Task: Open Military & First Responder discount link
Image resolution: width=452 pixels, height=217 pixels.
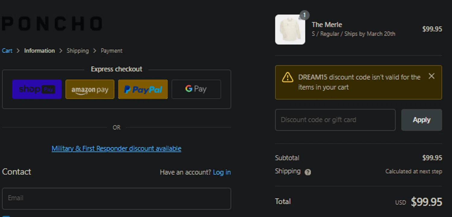Action: [116, 149]
